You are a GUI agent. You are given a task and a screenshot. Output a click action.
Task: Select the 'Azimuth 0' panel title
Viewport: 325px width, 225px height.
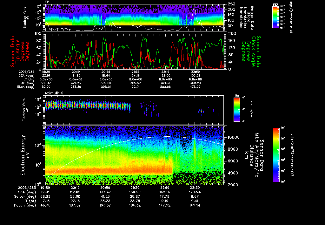click(x=54, y=93)
